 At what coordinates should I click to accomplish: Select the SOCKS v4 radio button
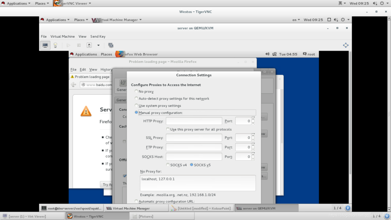(x=168, y=165)
